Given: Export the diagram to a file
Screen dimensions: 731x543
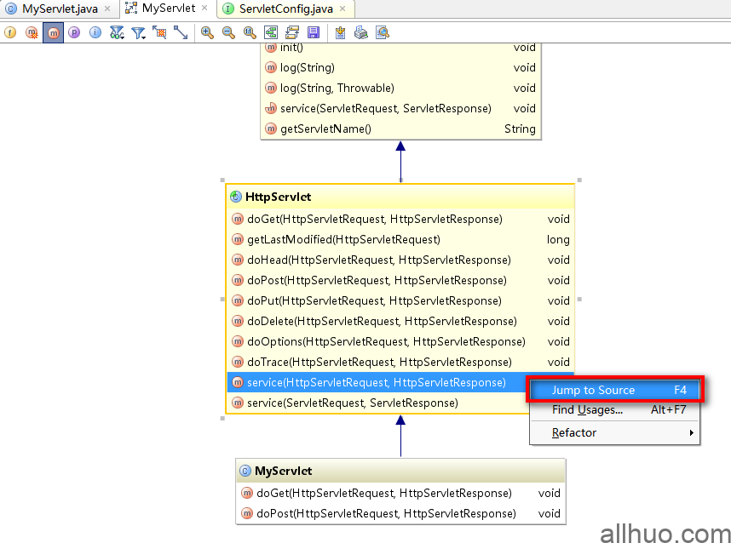Looking at the screenshot, I should coord(340,32).
